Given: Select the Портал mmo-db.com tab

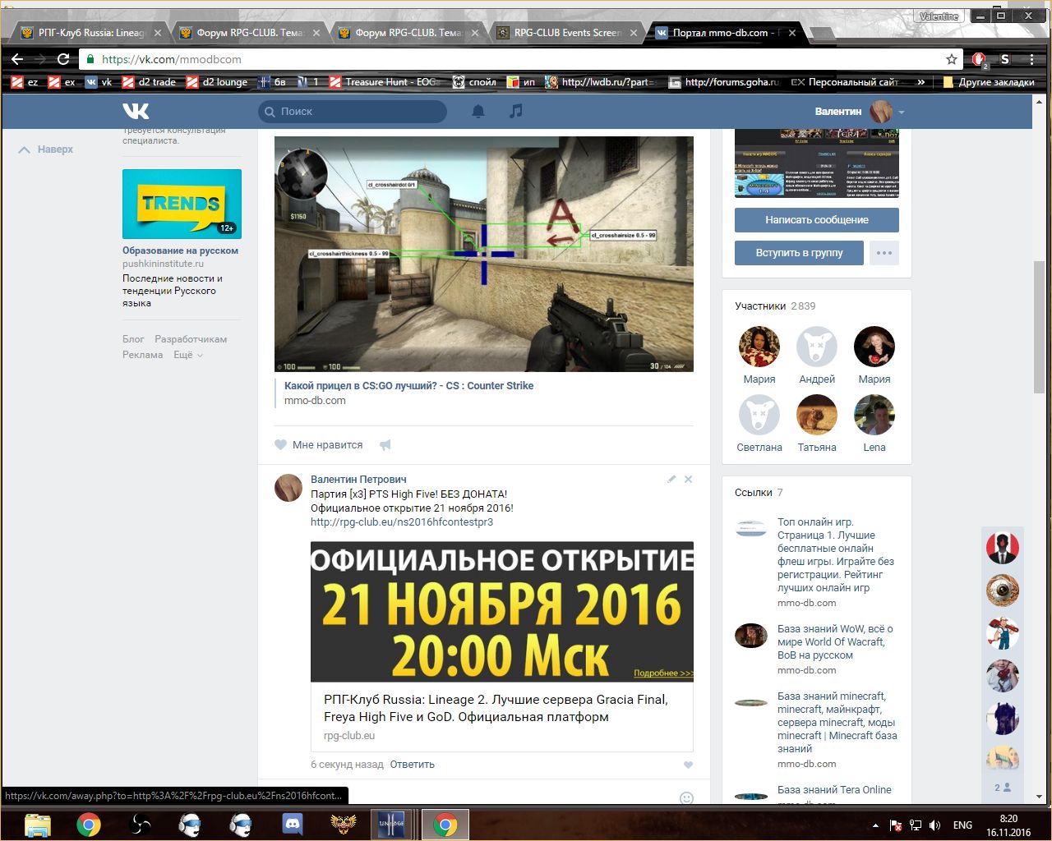Looking at the screenshot, I should click(723, 33).
